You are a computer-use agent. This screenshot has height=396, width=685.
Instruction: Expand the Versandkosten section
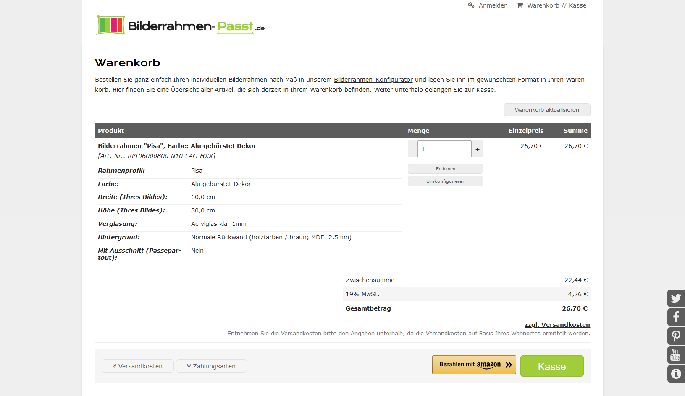(x=137, y=366)
